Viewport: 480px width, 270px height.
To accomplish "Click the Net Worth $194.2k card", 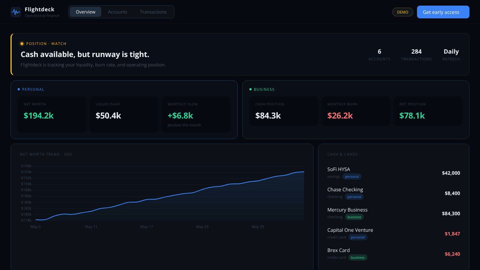I will pyautogui.click(x=52, y=114).
